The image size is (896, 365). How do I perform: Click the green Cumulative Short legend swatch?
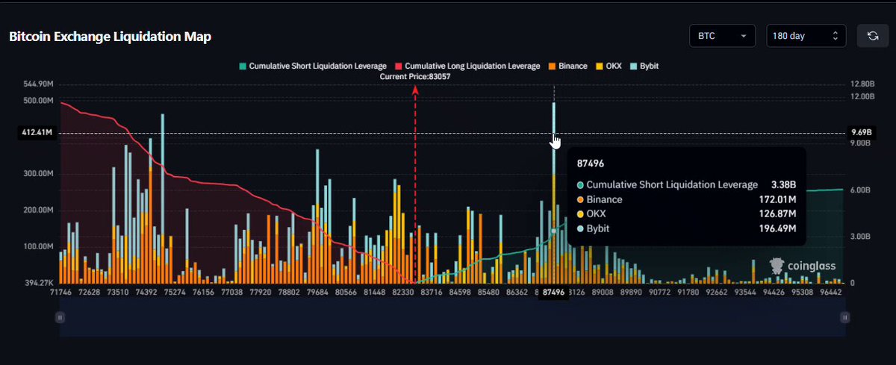(x=242, y=66)
